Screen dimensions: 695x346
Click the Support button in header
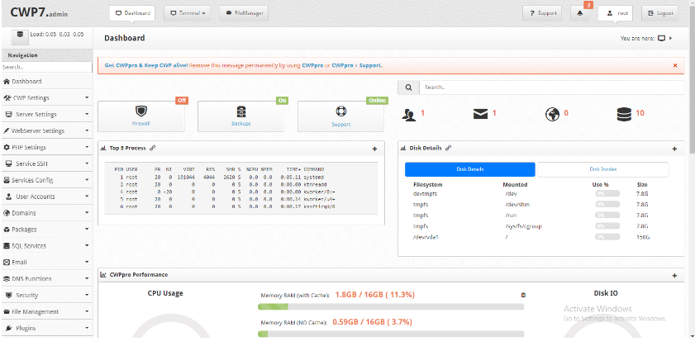click(x=542, y=13)
